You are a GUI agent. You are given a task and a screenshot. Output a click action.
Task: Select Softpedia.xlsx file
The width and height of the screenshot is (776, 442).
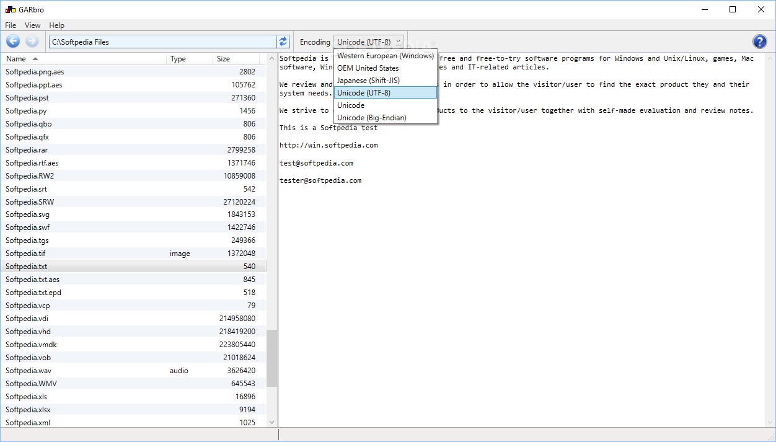133,410
